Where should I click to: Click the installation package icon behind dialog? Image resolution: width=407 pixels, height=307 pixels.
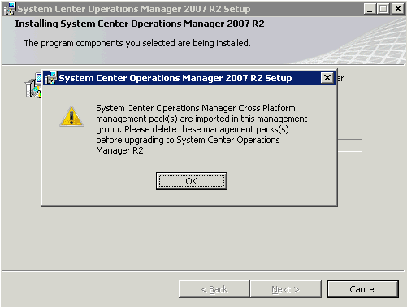pos(33,85)
